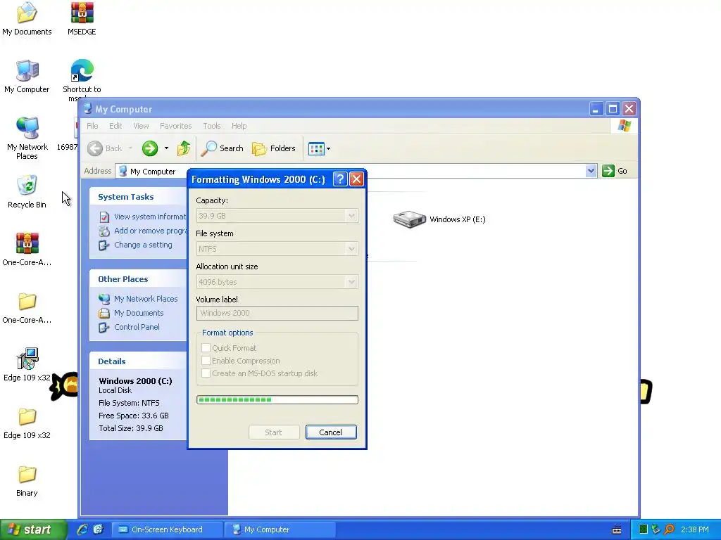721x540 pixels.
Task: Click the magnifier tray icon
Action: pyautogui.click(x=669, y=529)
